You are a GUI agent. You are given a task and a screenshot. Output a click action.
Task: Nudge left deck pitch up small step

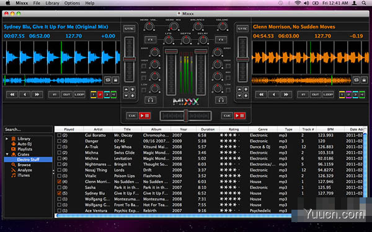coord(126,89)
